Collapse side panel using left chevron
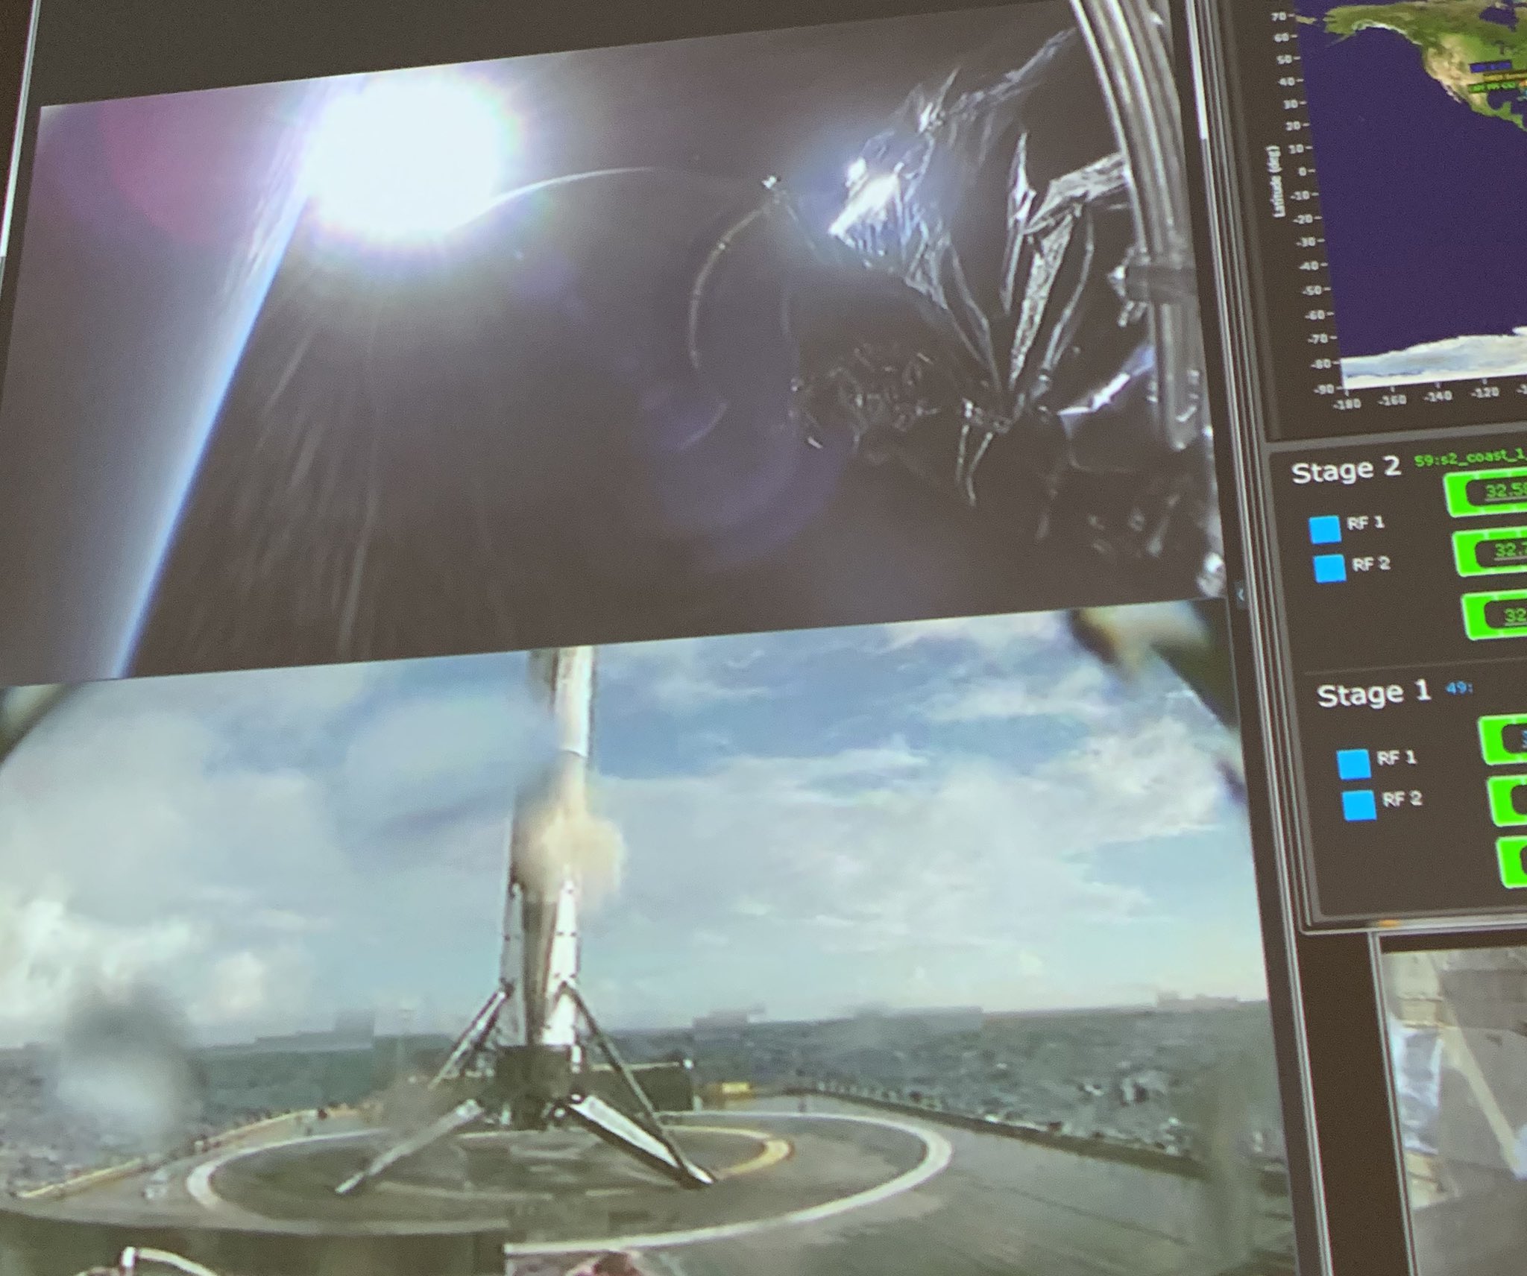This screenshot has width=1527, height=1276. (x=1241, y=594)
